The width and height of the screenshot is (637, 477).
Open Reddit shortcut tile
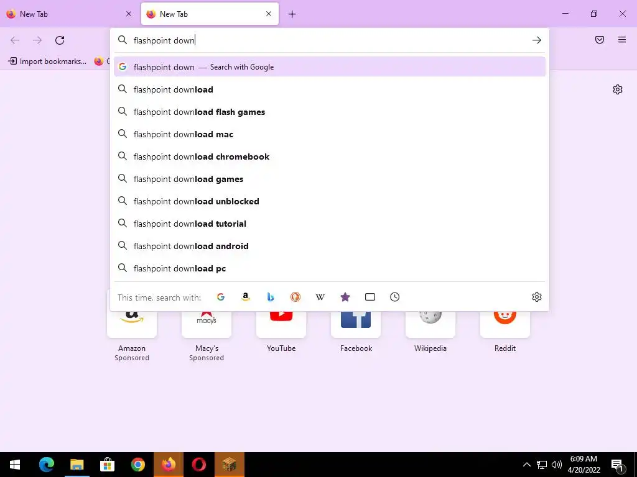(505, 324)
